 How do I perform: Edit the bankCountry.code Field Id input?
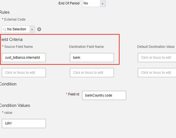coord(104,95)
